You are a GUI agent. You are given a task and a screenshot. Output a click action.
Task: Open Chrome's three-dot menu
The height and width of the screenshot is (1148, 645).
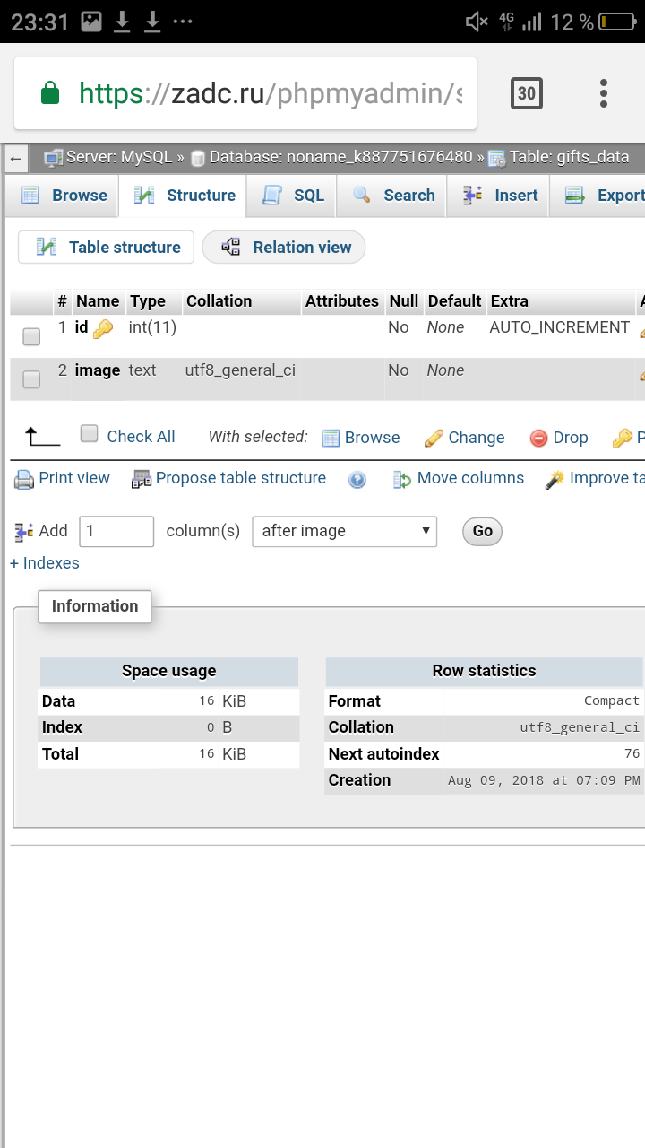[603, 93]
